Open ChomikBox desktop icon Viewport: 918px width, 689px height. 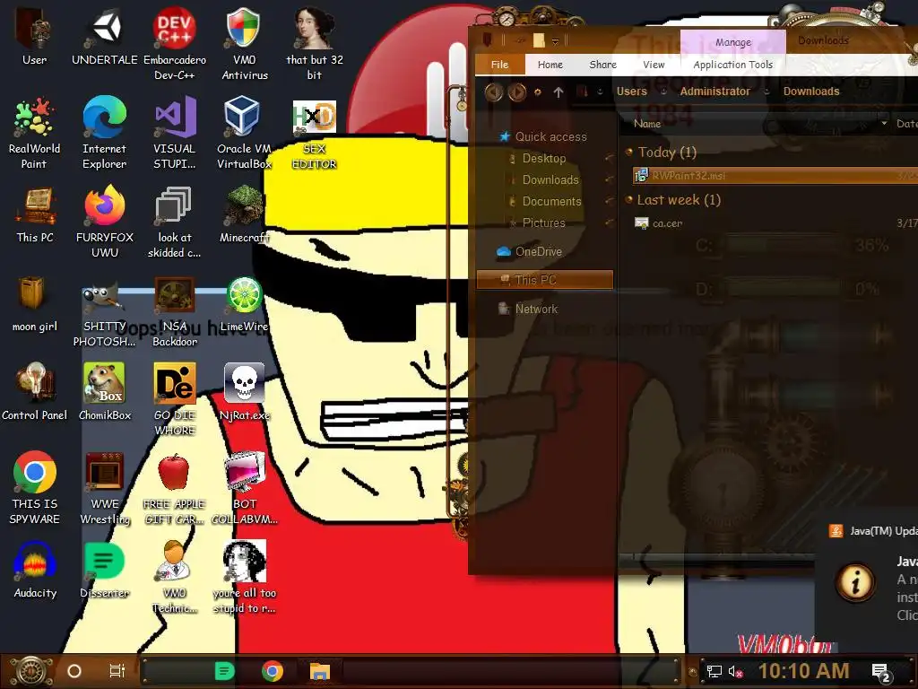(105, 392)
